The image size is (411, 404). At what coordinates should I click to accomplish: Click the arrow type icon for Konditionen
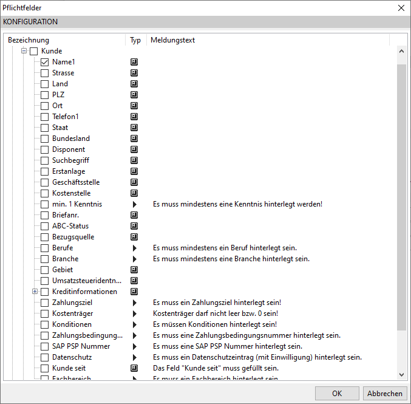134,324
